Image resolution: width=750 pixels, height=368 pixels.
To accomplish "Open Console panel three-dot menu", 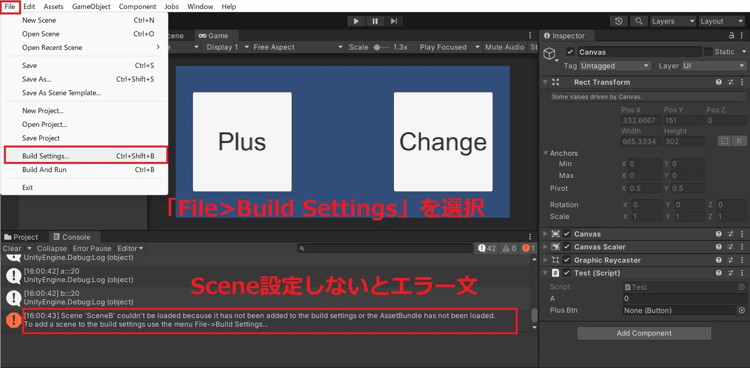I will click(x=530, y=237).
